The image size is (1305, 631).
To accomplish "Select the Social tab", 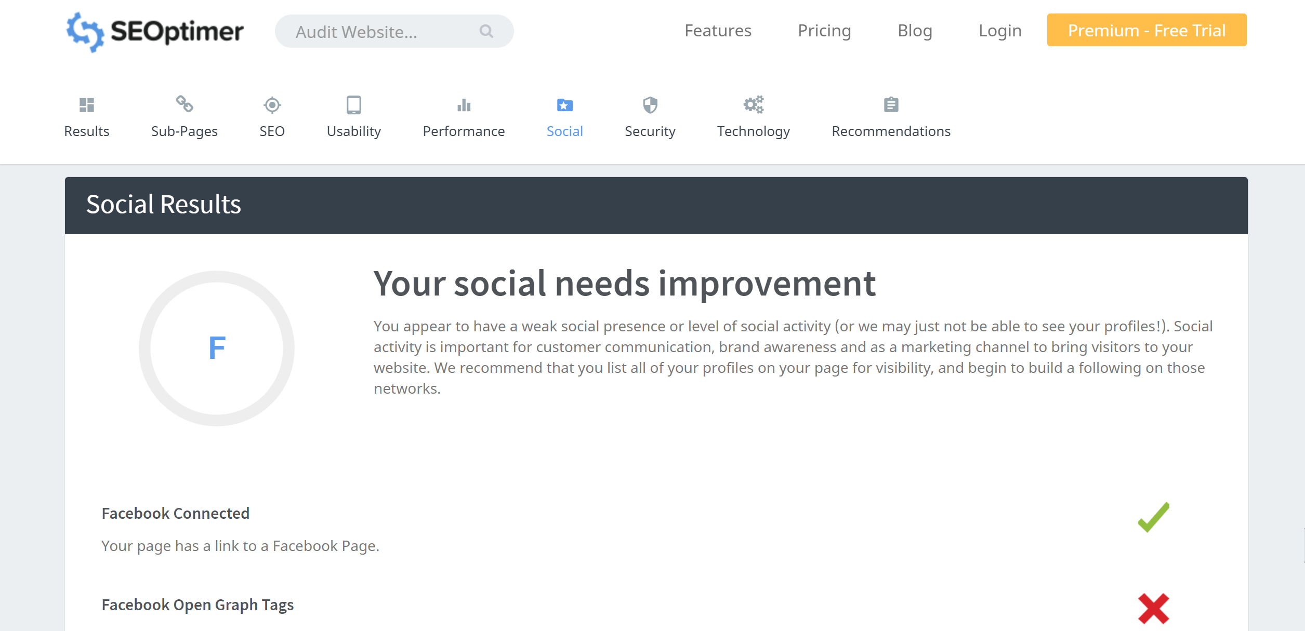I will (566, 116).
